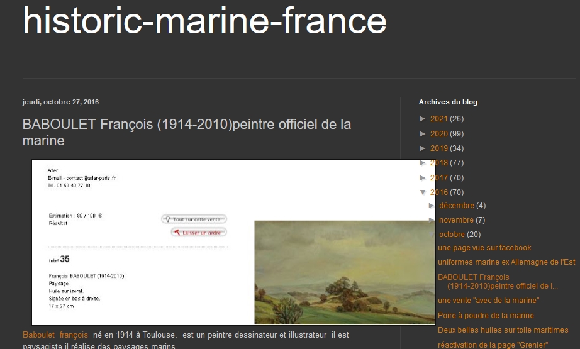Image resolution: width=580 pixels, height=349 pixels.
Task: Click the 'Archives du blog' heading
Action: (x=448, y=102)
